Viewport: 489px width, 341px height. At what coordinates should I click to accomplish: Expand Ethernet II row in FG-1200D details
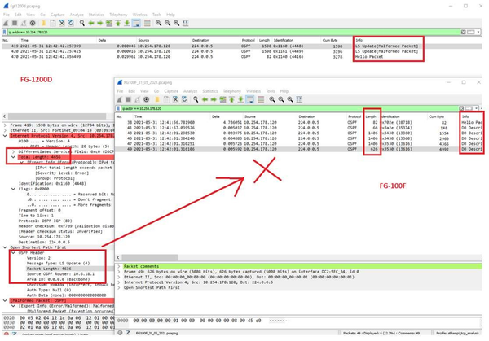[5, 130]
